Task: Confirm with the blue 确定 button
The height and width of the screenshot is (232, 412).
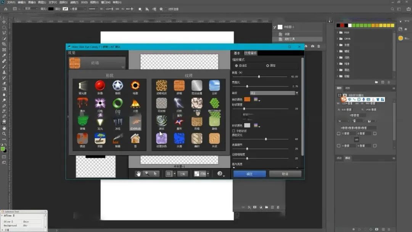Action: [x=249, y=174]
